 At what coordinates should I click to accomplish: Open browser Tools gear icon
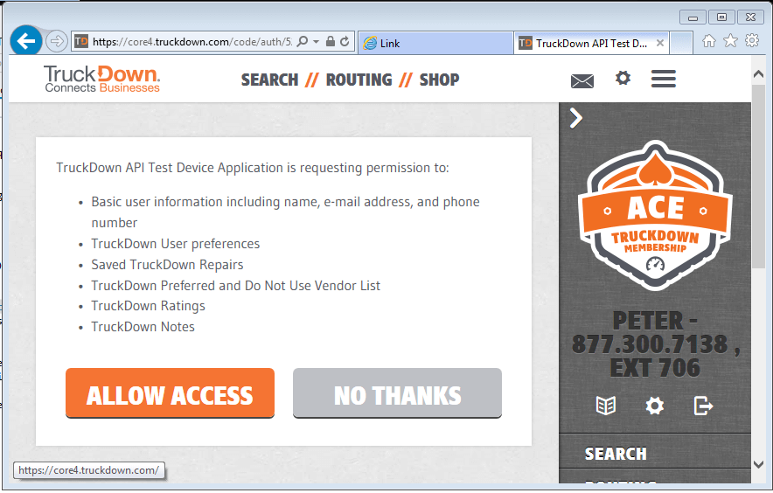coord(752,41)
